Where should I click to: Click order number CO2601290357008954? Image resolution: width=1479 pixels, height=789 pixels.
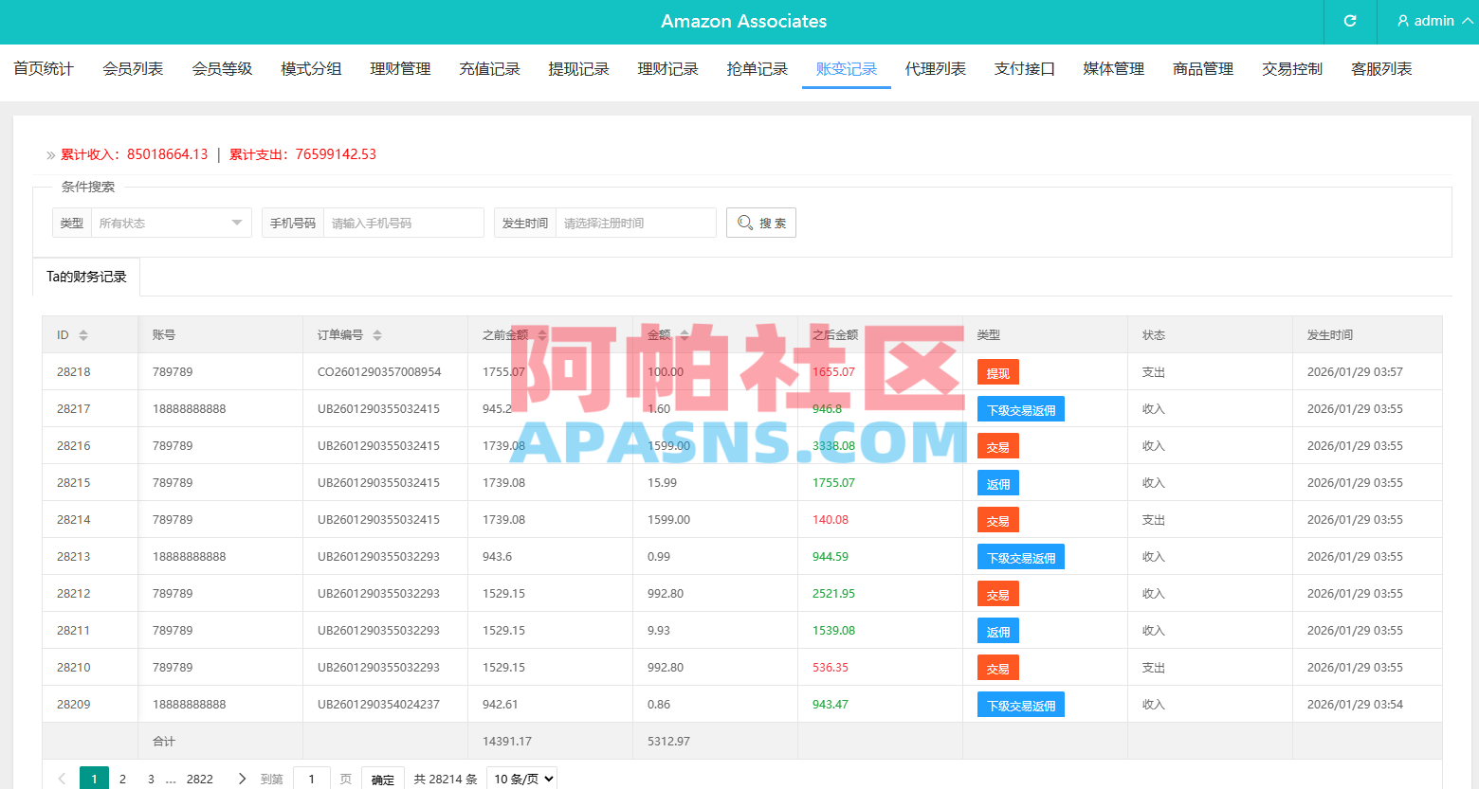(x=379, y=372)
